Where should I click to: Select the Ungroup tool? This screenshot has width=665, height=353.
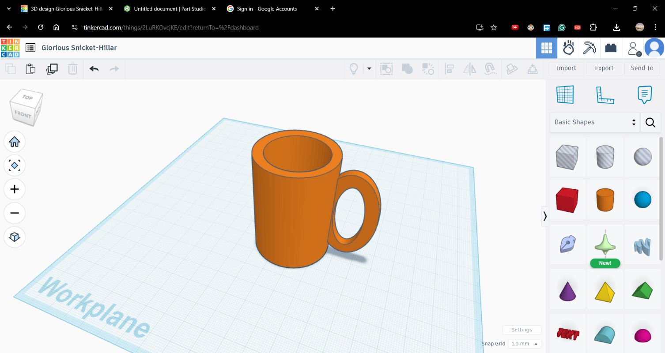[428, 69]
